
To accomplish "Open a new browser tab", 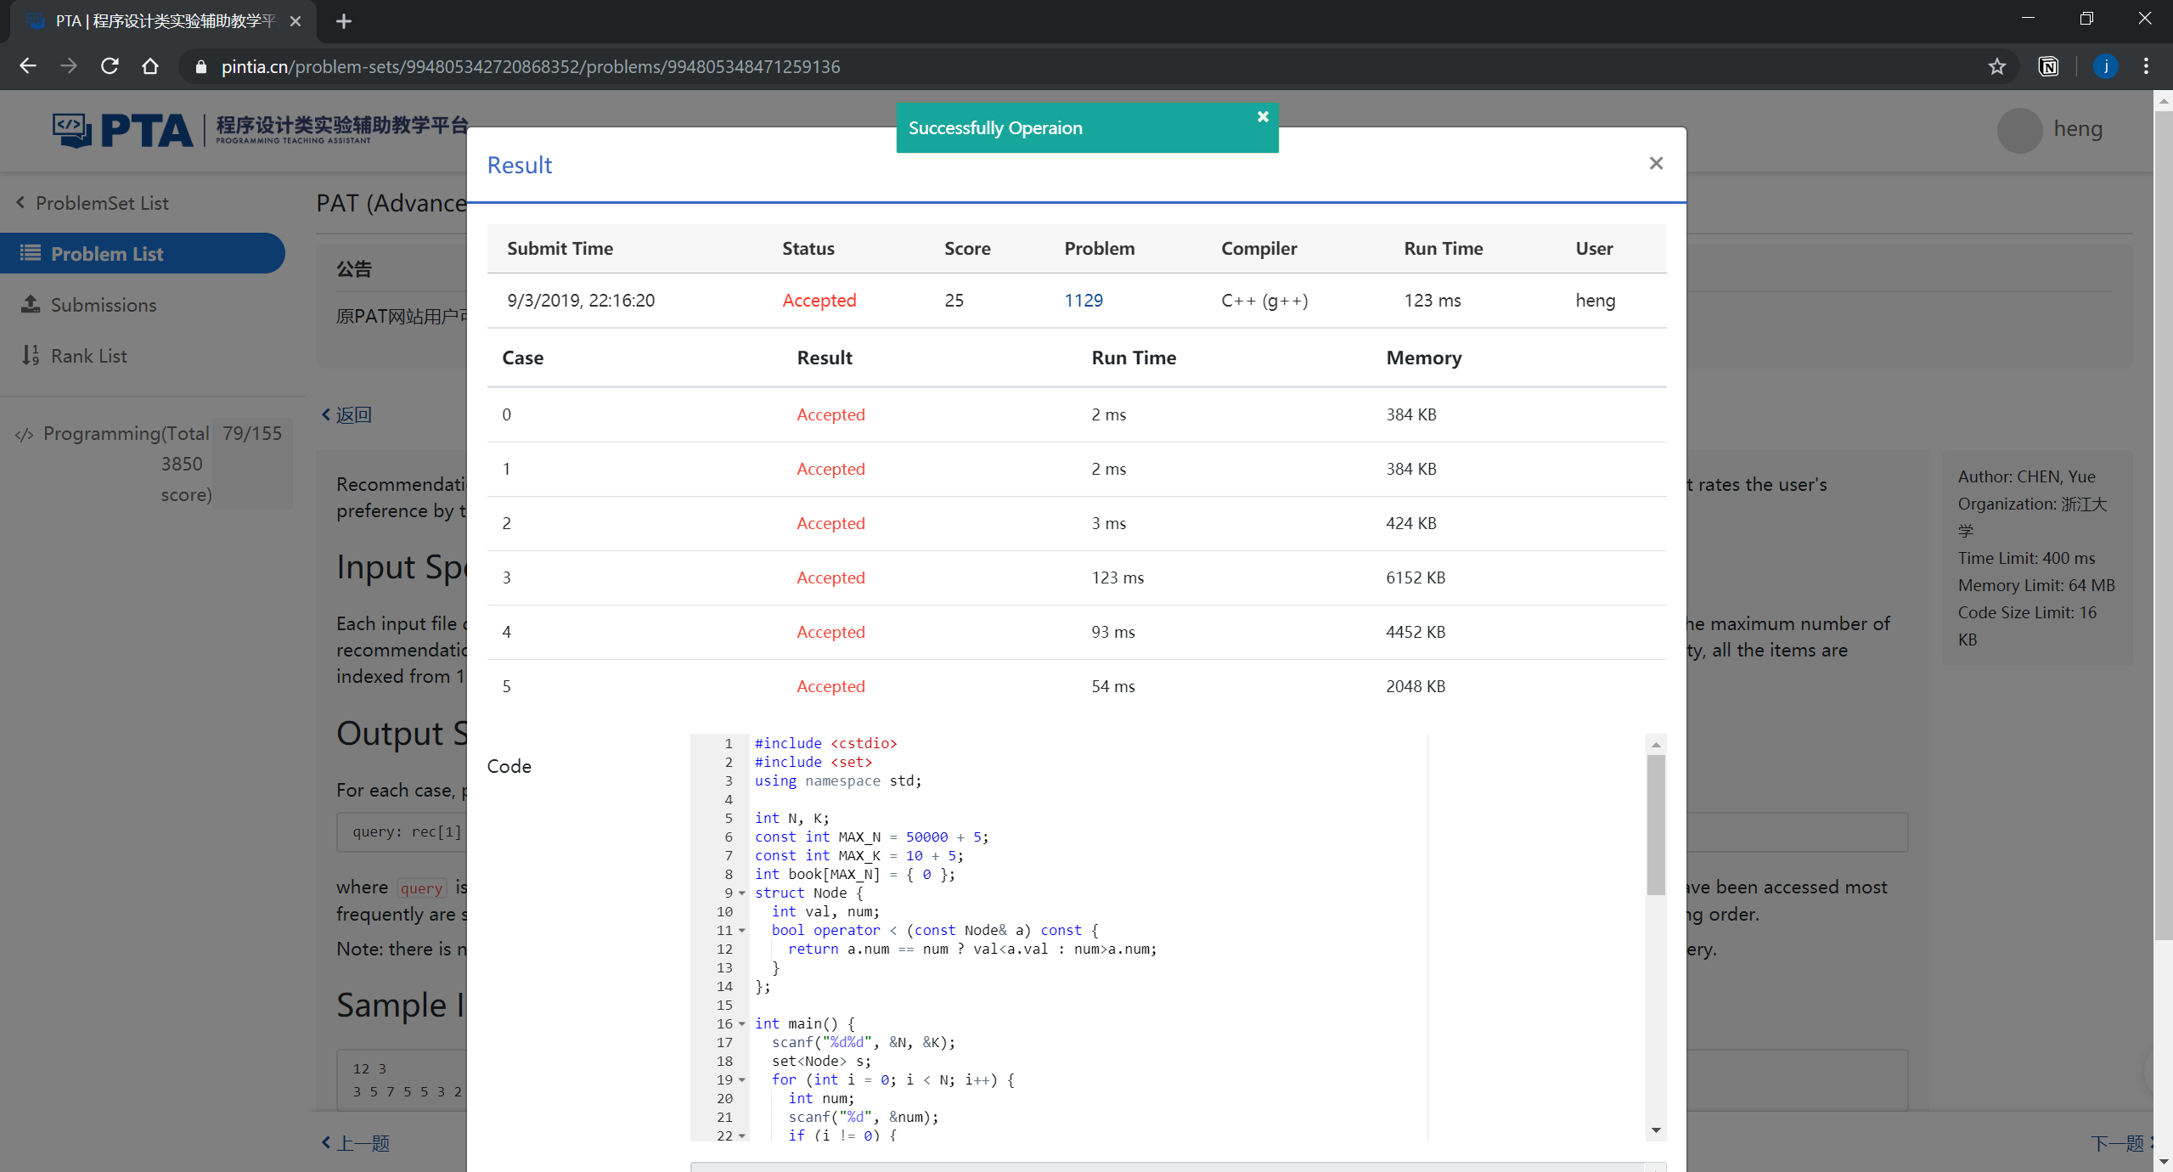I will pos(344,21).
